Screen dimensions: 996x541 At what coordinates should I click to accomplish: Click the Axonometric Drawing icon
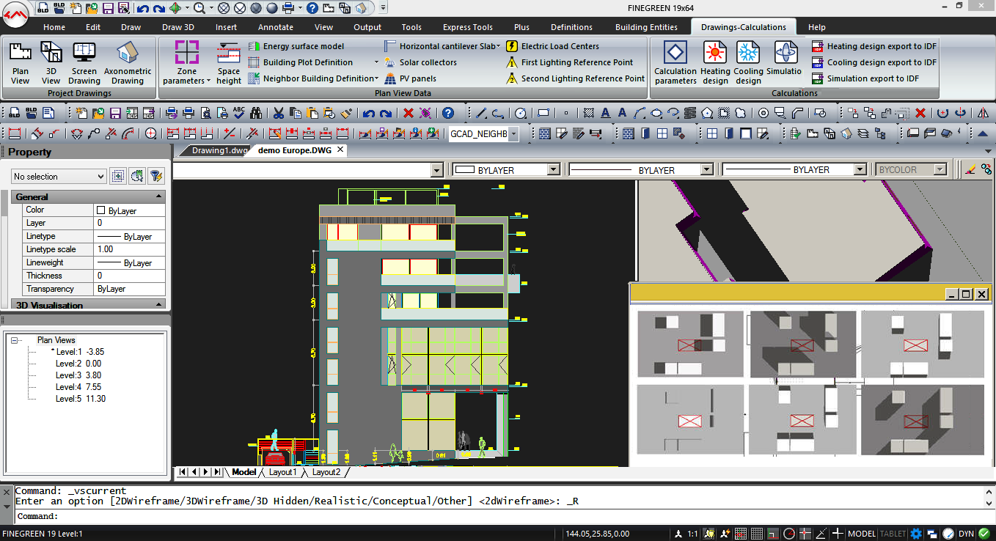click(x=128, y=62)
